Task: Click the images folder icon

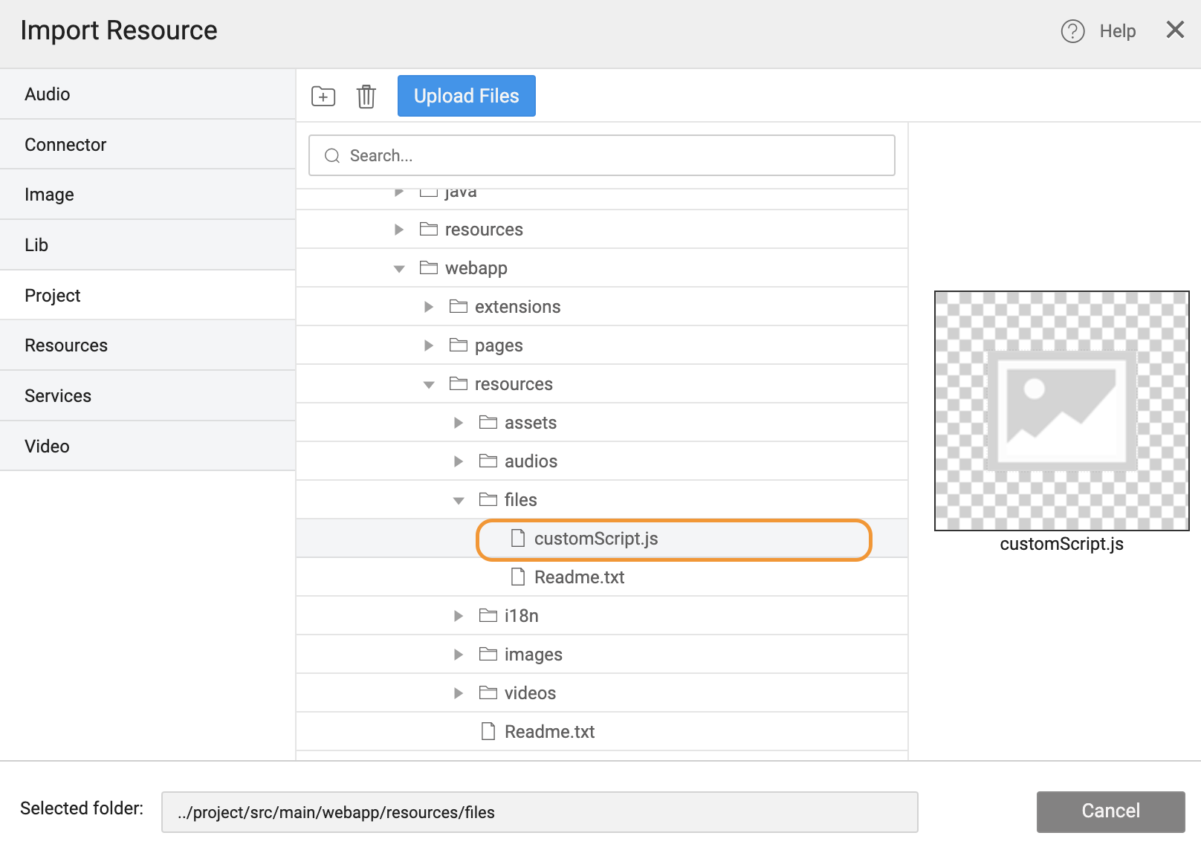Action: pos(488,654)
